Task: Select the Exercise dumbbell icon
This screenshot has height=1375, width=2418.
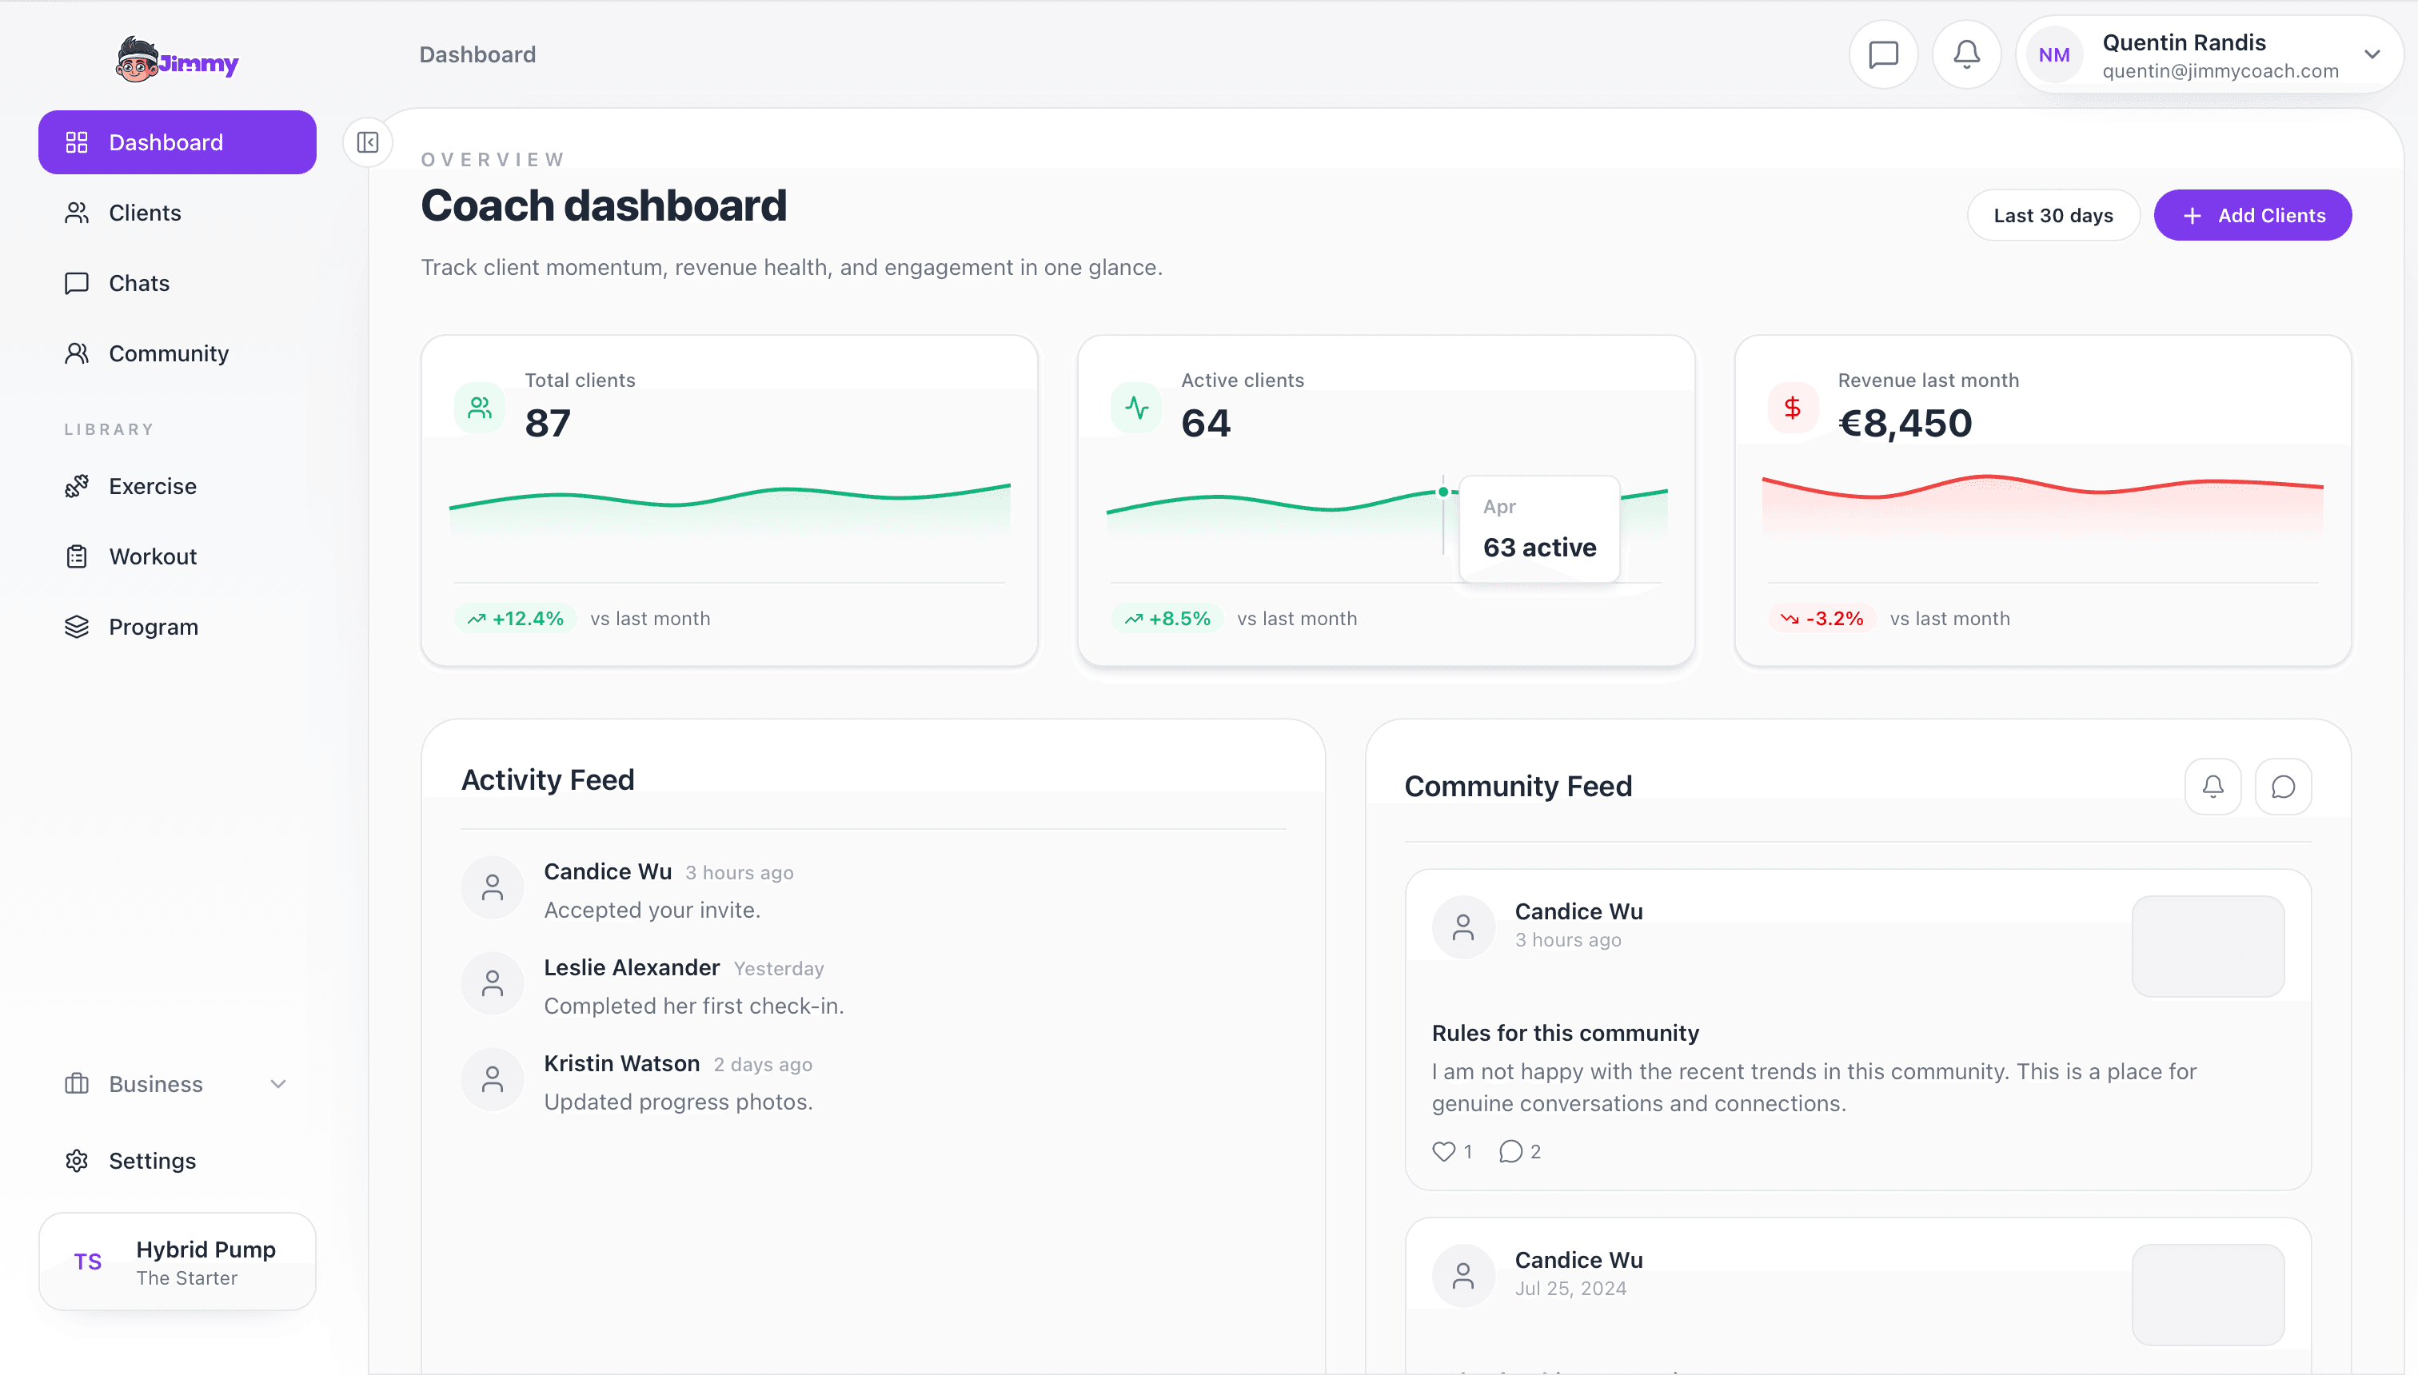Action: click(78, 485)
